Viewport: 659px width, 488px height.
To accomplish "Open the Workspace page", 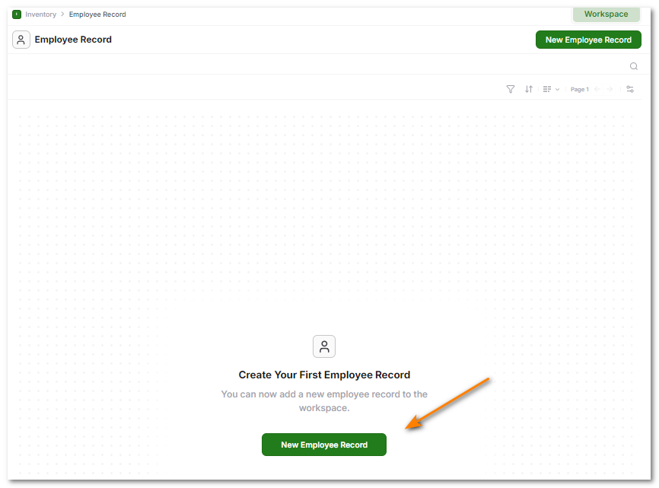I will [x=606, y=14].
